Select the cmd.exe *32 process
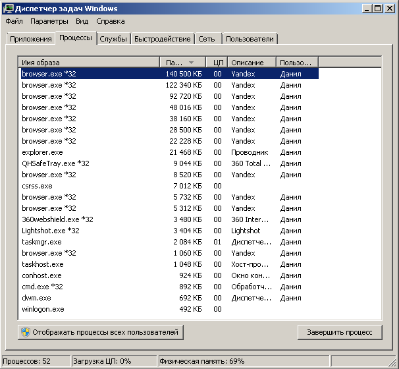 169,287
